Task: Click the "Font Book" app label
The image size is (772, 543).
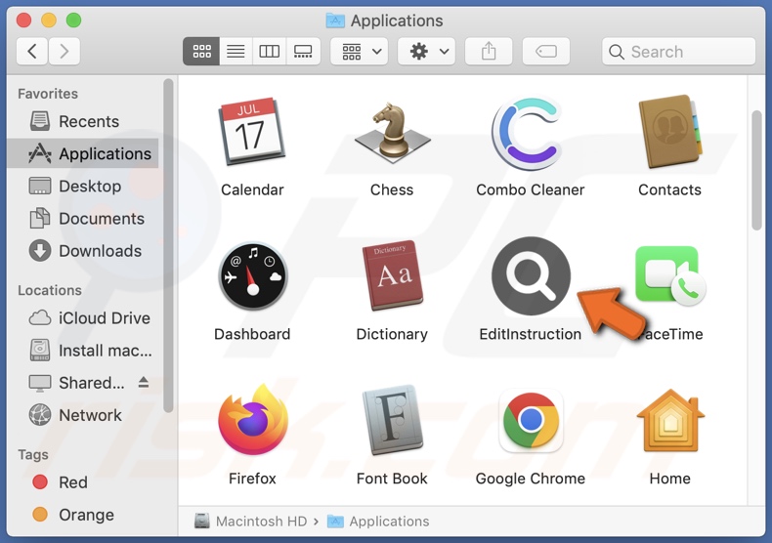Action: pos(392,479)
